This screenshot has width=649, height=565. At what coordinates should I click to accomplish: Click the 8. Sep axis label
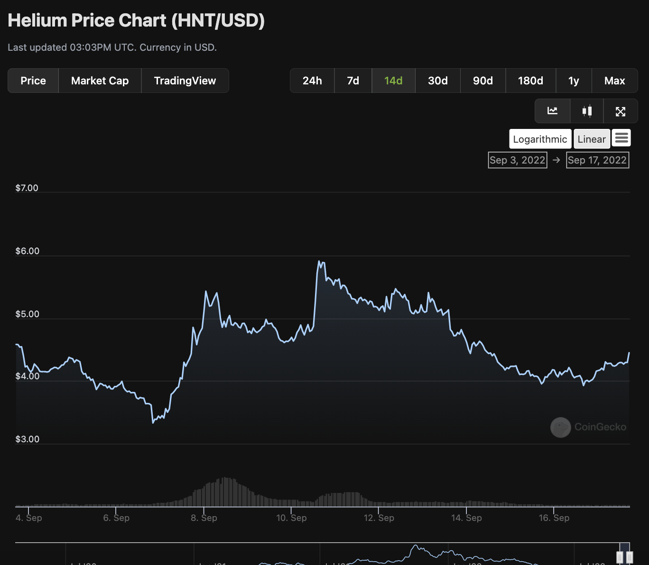tap(204, 518)
